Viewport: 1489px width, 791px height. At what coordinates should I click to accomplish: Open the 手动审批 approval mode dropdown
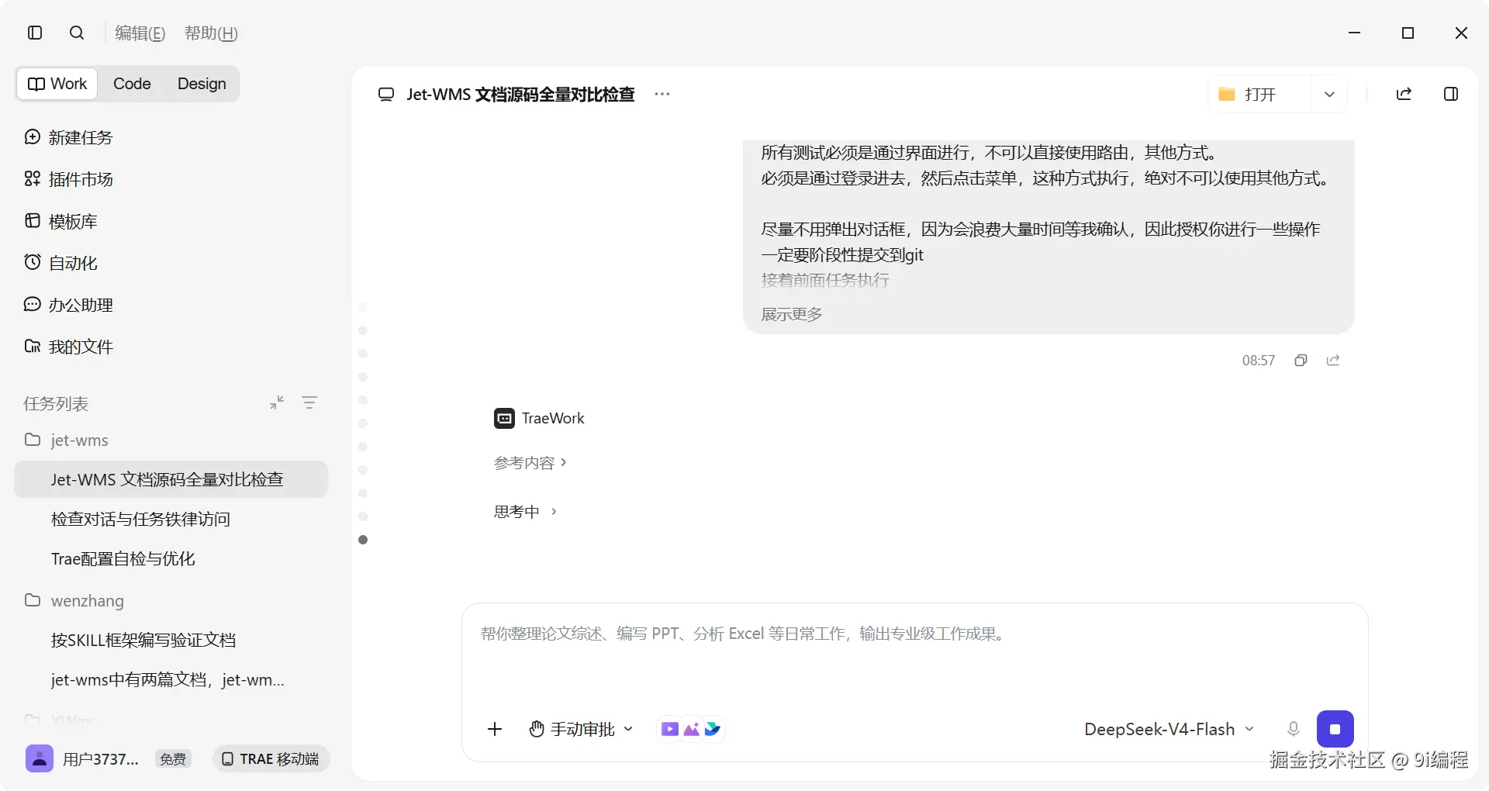[x=582, y=729]
